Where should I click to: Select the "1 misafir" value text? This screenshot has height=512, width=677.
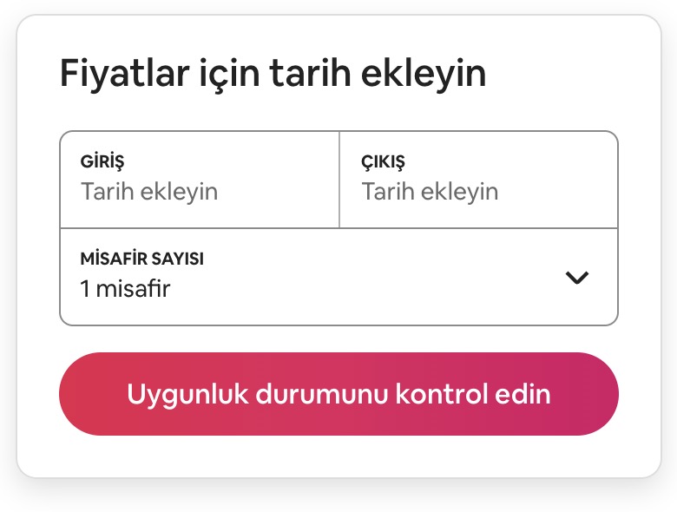click(125, 289)
